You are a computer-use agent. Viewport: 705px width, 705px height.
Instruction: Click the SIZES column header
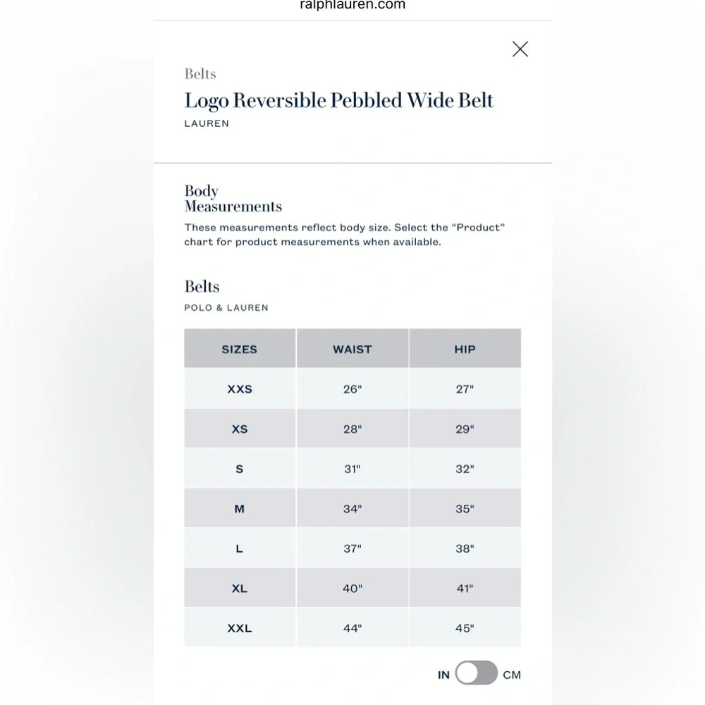[240, 349]
